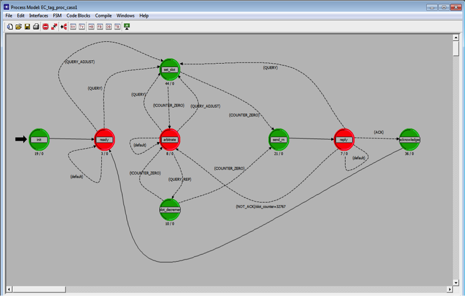This screenshot has height=296, width=465.
Task: Click horizontal scrollbar right arrow
Action: [450, 289]
